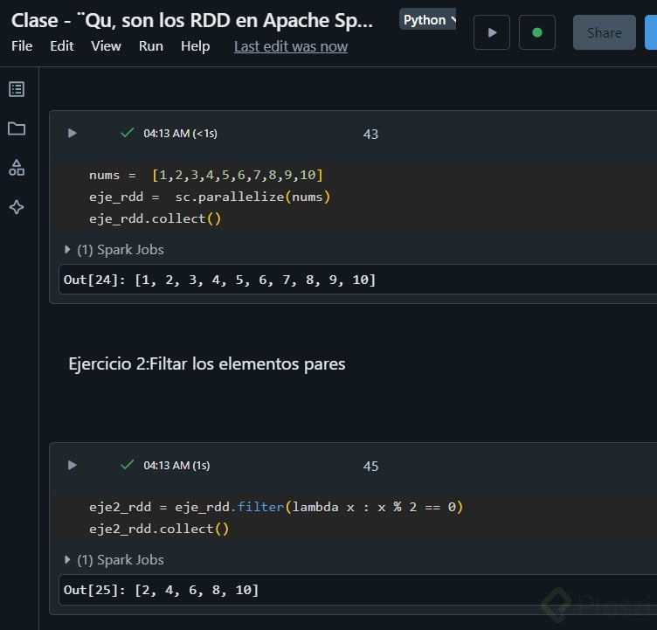Run the filter lambda cell
657x630 pixels.
pos(73,466)
